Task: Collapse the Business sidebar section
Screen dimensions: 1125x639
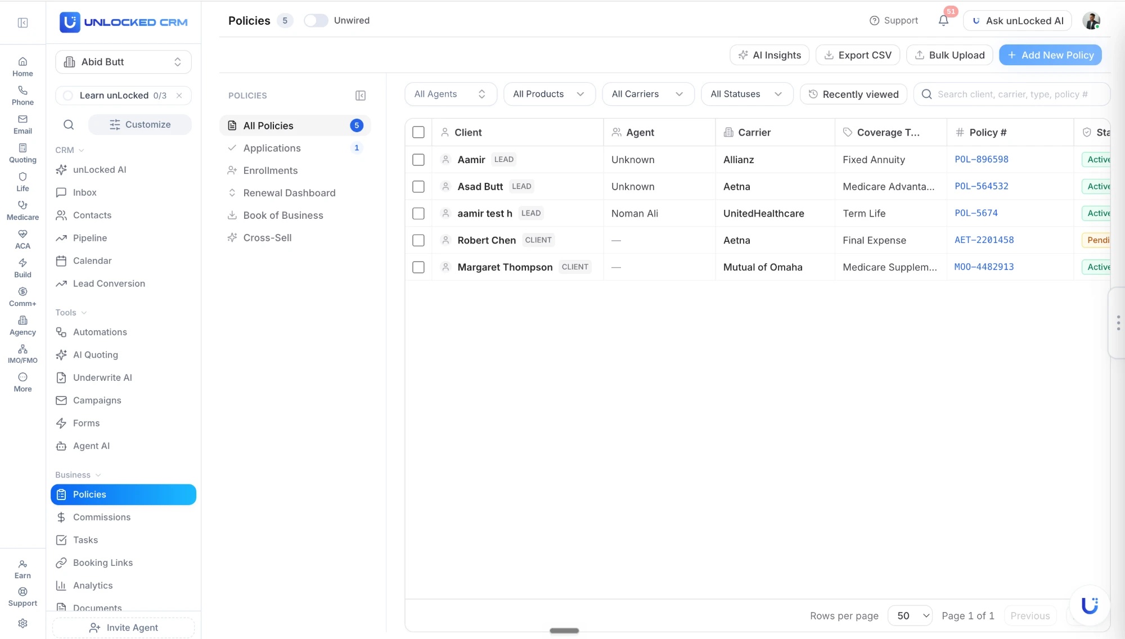Action: tap(78, 475)
